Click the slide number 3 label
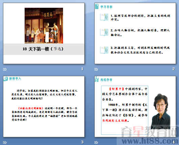179x145 pixels. pyautogui.click(x=82, y=142)
